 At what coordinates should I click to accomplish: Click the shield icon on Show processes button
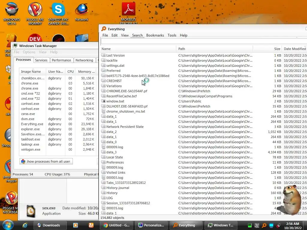[23, 161]
